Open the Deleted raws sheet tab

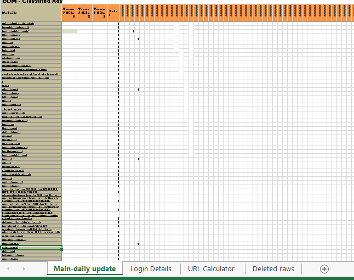tap(273, 268)
